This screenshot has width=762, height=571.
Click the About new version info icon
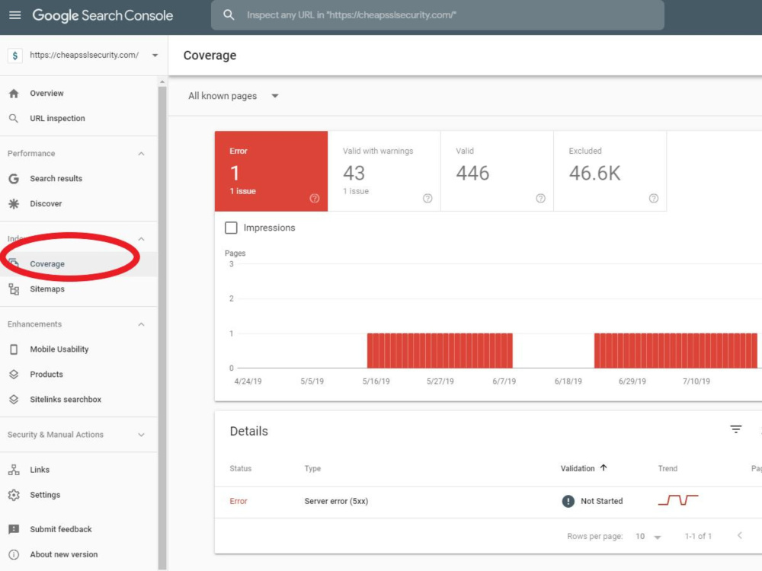(14, 554)
